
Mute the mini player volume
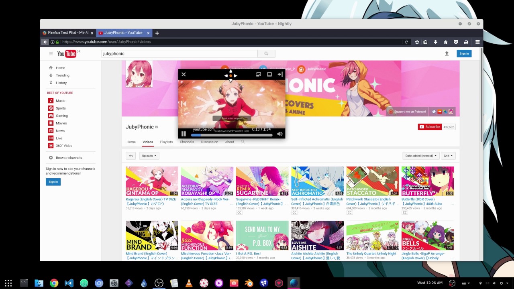(279, 134)
